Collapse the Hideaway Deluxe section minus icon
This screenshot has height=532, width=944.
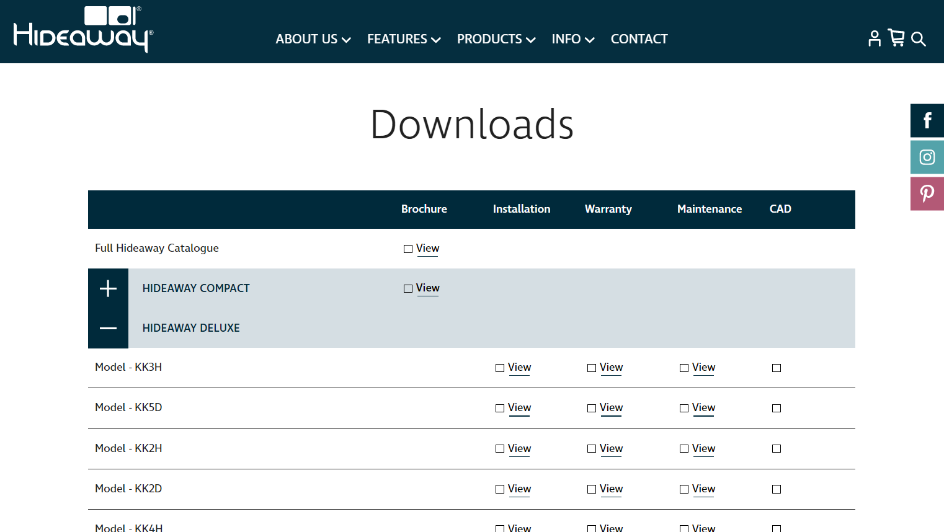tap(108, 328)
